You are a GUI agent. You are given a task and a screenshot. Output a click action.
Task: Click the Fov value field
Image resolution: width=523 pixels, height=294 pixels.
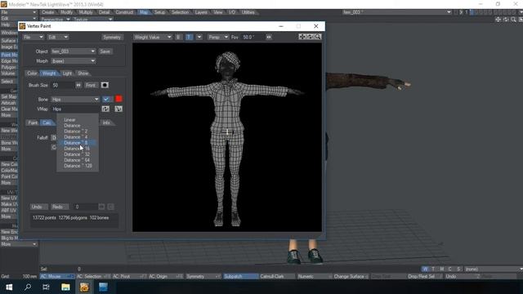coord(252,37)
